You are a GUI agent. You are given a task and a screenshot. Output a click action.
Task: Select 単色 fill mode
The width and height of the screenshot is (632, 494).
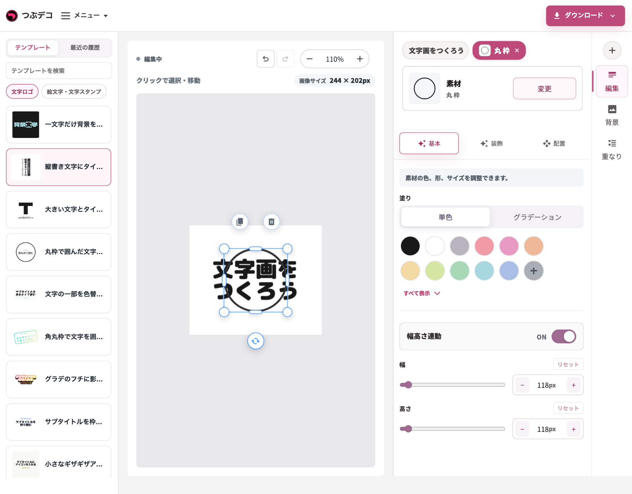tap(445, 217)
